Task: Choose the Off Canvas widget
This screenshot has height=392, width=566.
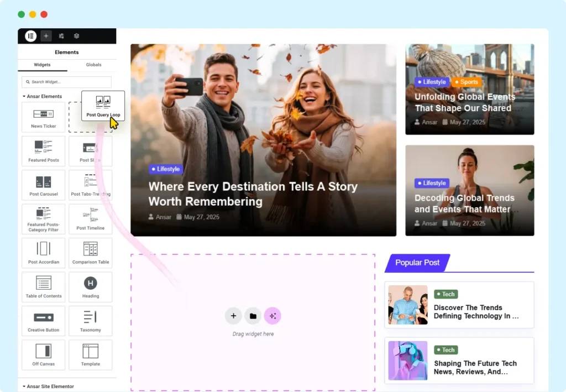Action: click(x=43, y=355)
